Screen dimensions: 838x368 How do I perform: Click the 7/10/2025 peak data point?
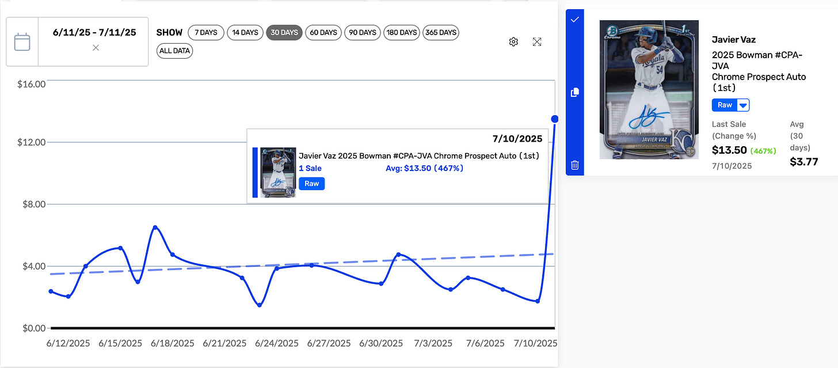click(555, 119)
